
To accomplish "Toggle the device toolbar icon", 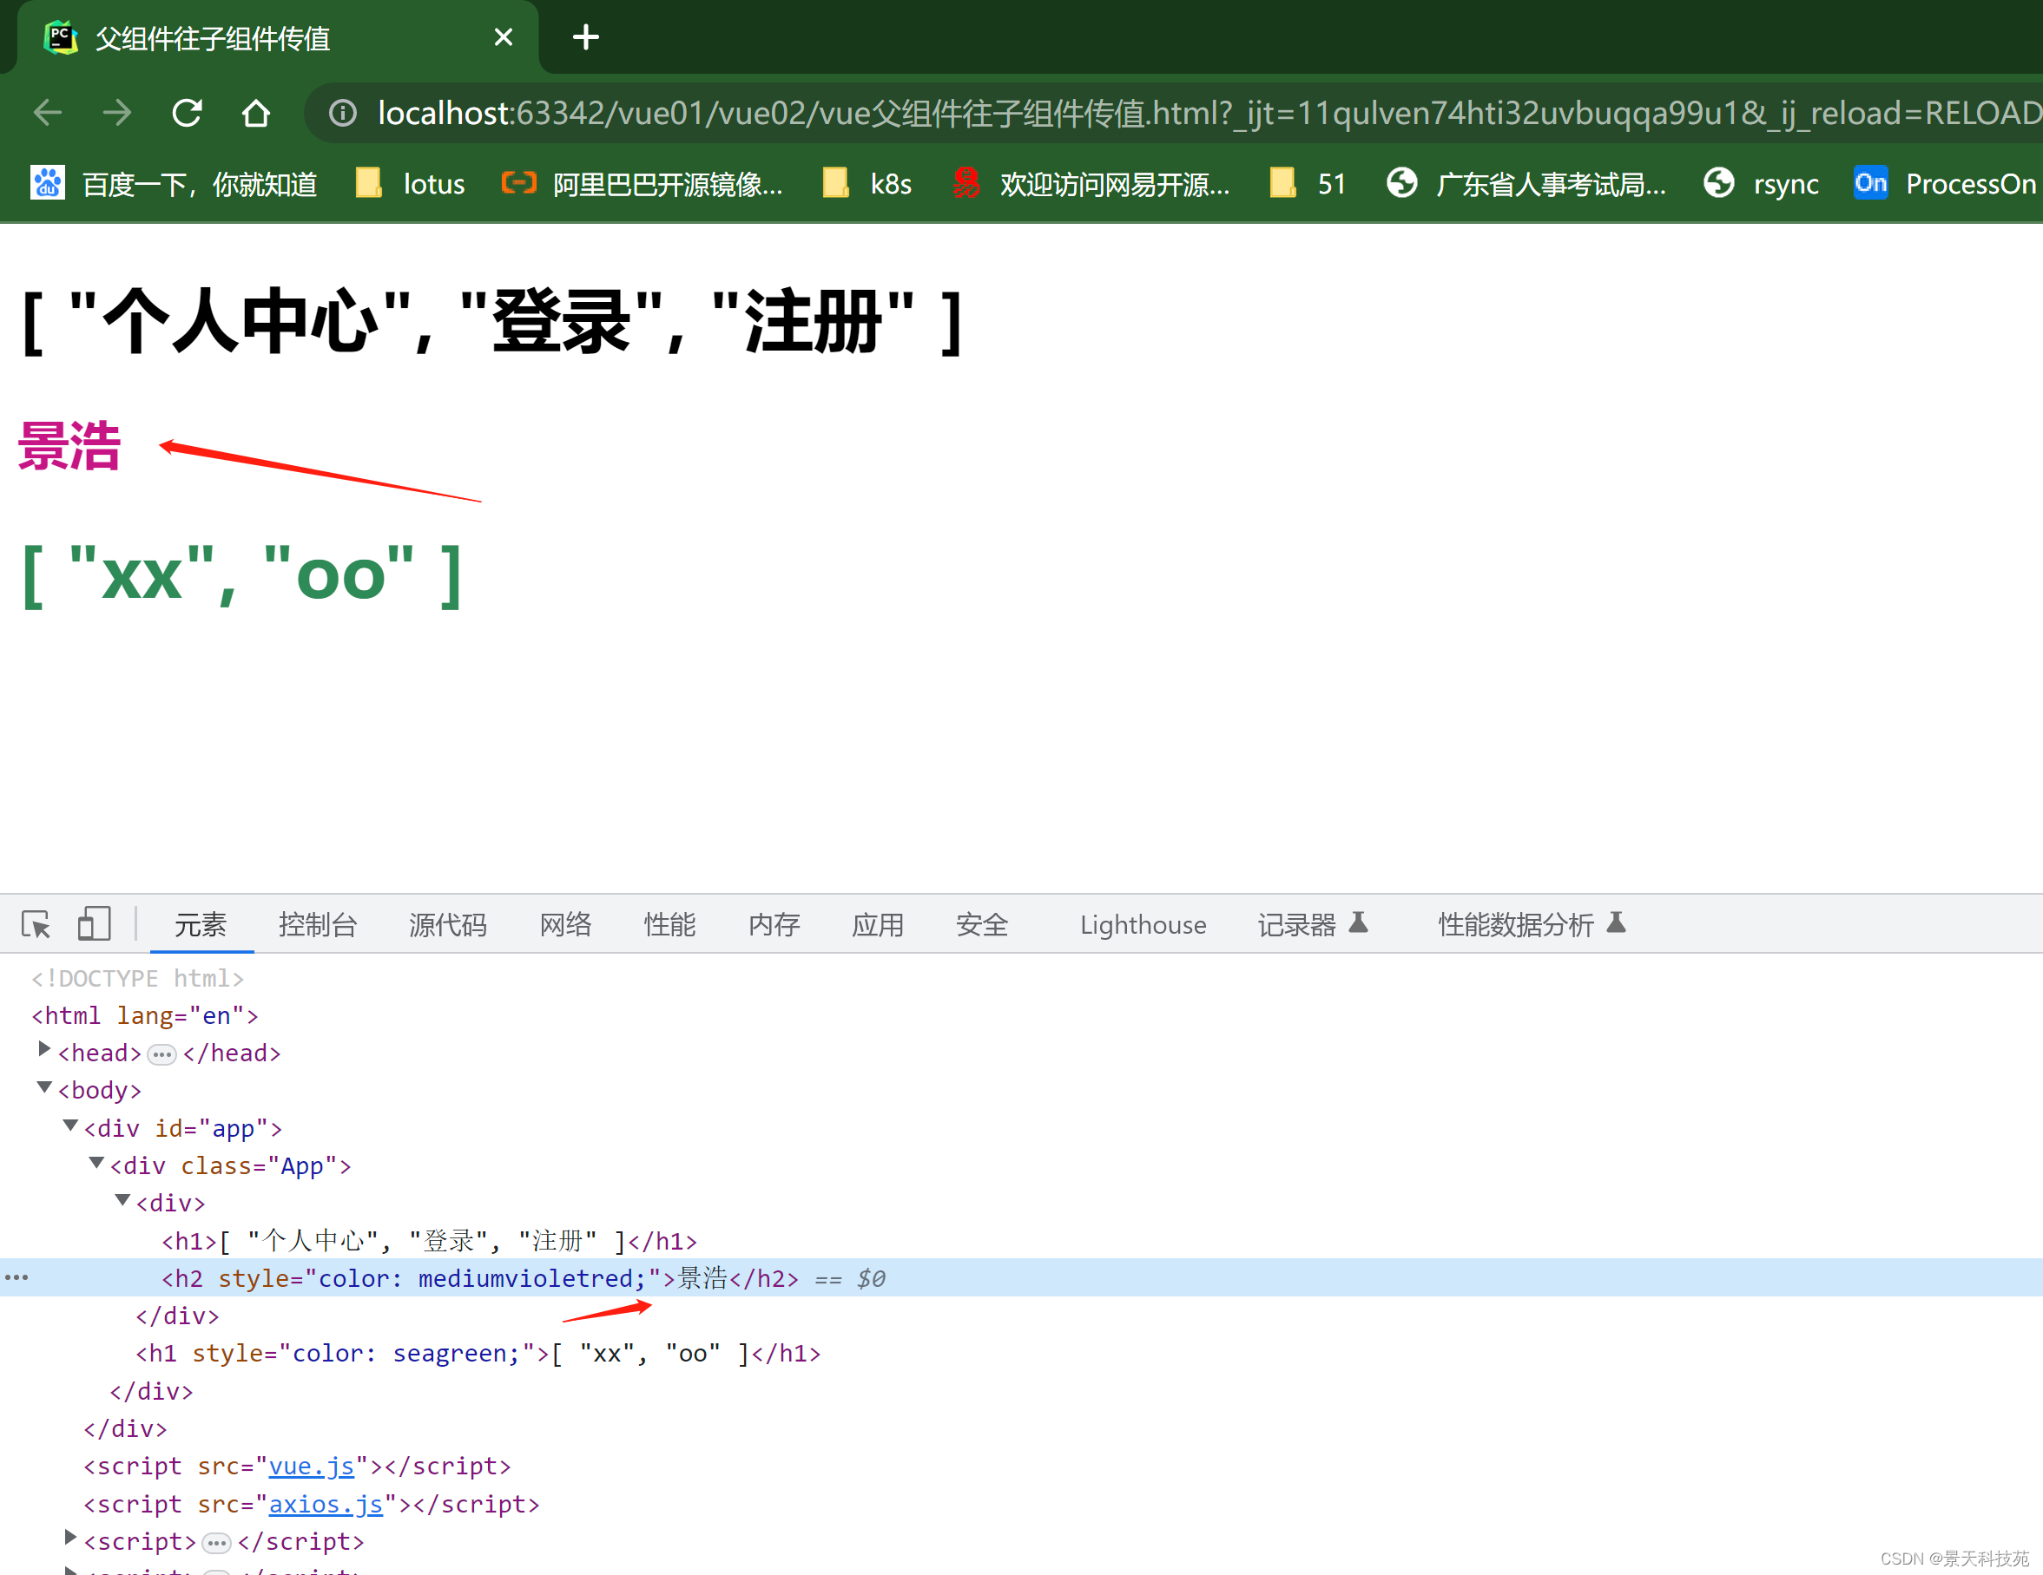I will tap(94, 923).
